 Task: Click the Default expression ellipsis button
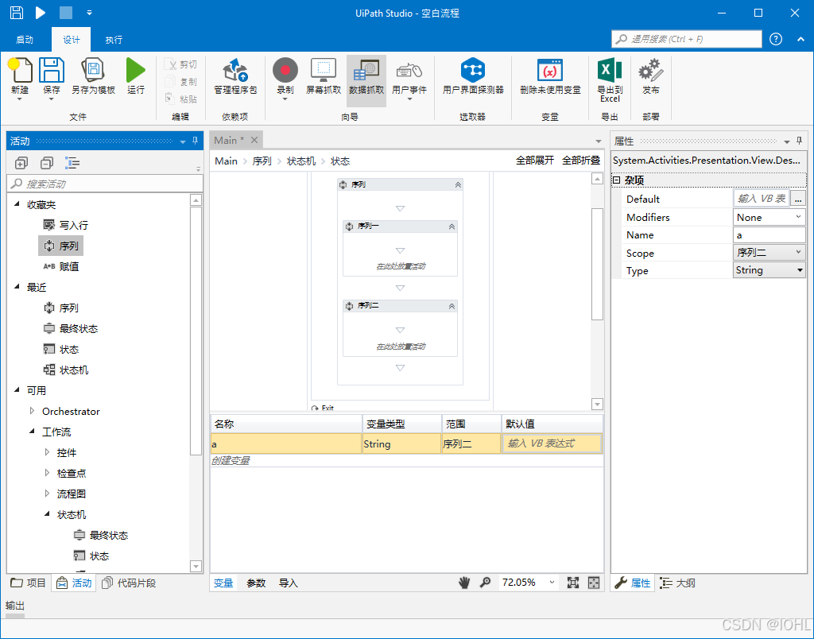point(798,199)
